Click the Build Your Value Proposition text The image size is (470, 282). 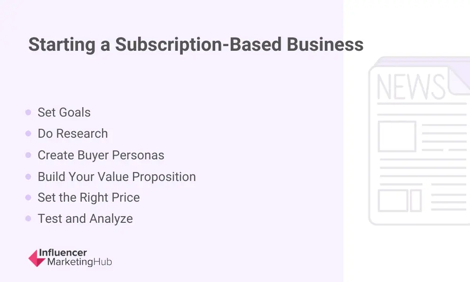tap(117, 177)
